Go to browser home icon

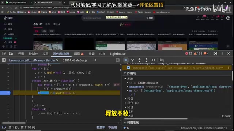(x=16, y=8)
